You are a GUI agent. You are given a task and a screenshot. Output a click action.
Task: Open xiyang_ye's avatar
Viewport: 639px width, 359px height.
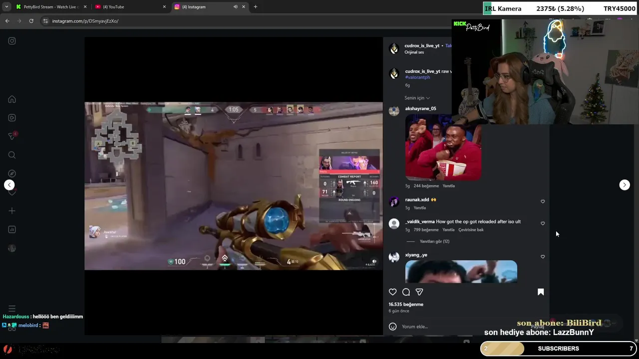pos(394,257)
